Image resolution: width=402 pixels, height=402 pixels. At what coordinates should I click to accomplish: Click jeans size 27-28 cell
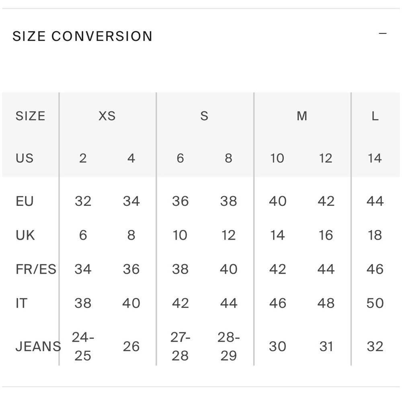(180, 347)
